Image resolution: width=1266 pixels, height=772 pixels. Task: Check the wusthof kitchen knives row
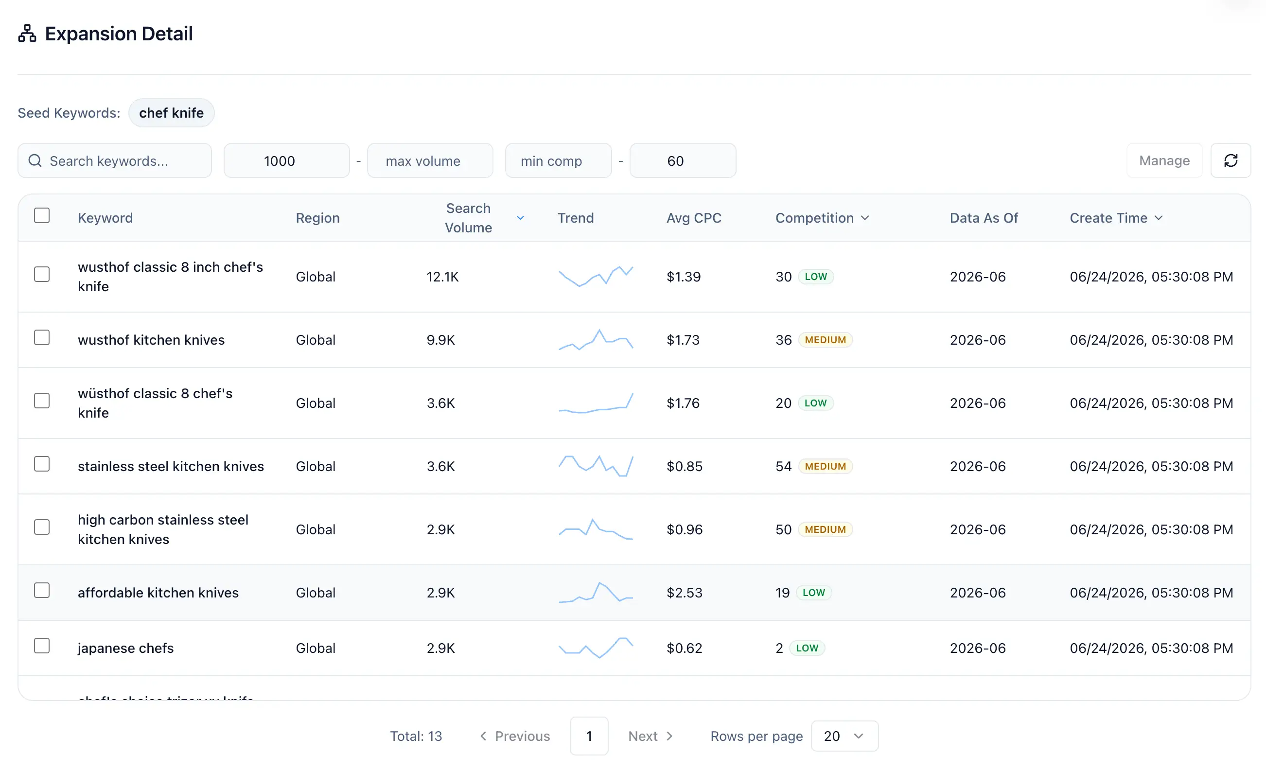click(x=42, y=337)
